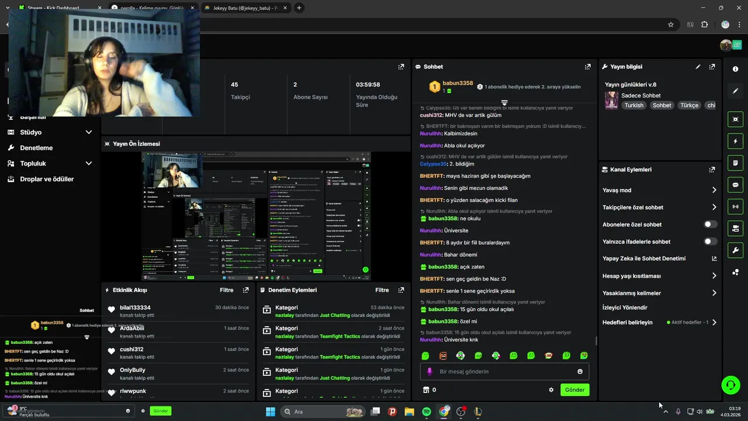The width and height of the screenshot is (748, 421).
Task: Open Filtre in Etkinlik Akışı panel
Action: click(x=226, y=290)
